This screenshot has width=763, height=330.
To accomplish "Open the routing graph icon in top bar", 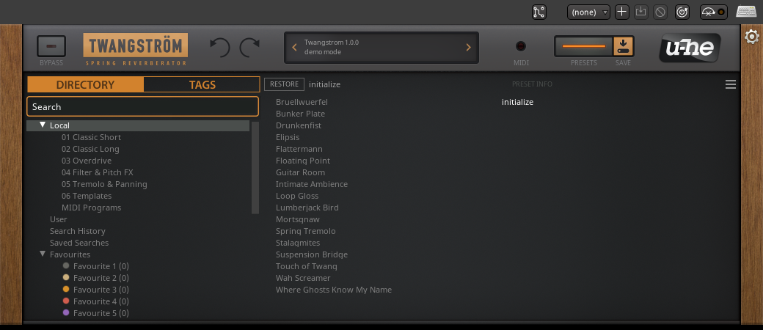I will pos(539,12).
